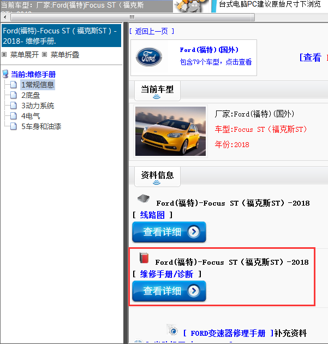The height and width of the screenshot is (344, 328).
Task: Click the Ford oval logo
Action: tap(149, 57)
